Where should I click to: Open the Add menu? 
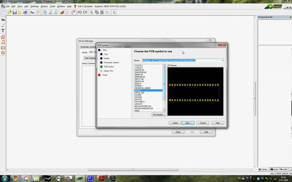(27, 6)
